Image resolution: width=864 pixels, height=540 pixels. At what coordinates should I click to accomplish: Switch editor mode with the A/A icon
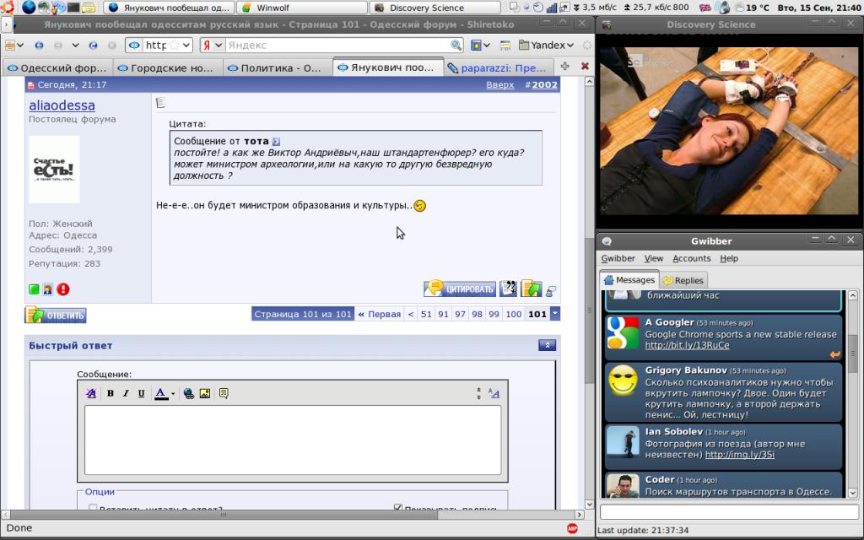pyautogui.click(x=494, y=393)
